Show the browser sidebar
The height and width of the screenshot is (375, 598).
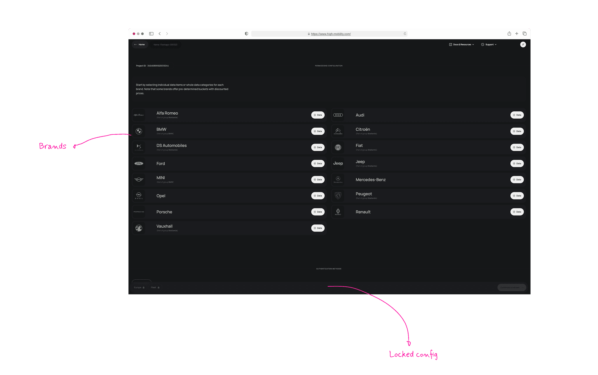click(151, 34)
